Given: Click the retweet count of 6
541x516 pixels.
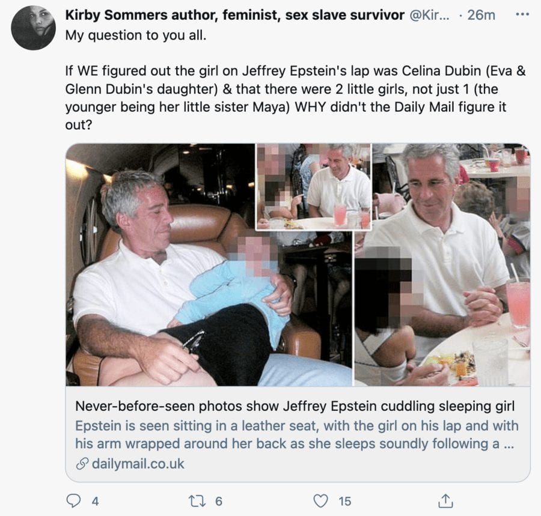Looking at the screenshot, I should (218, 500).
